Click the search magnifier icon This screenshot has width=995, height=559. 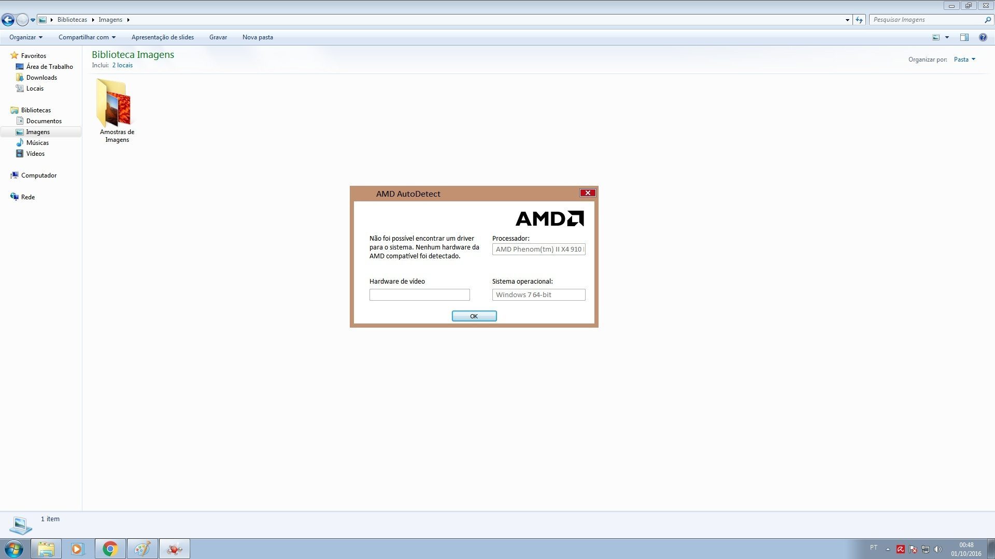click(988, 20)
